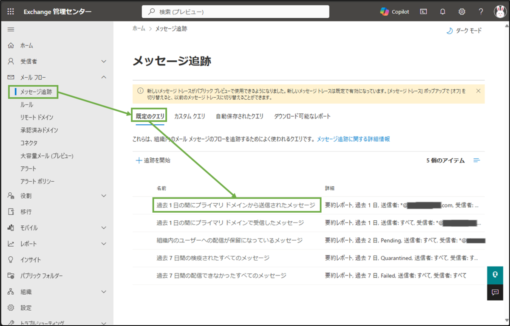This screenshot has height=326, width=510.
Task: Open アラート in the sidebar
Action: 28,169
